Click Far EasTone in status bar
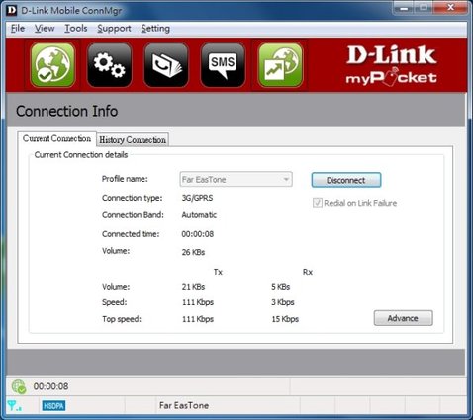 (x=184, y=405)
